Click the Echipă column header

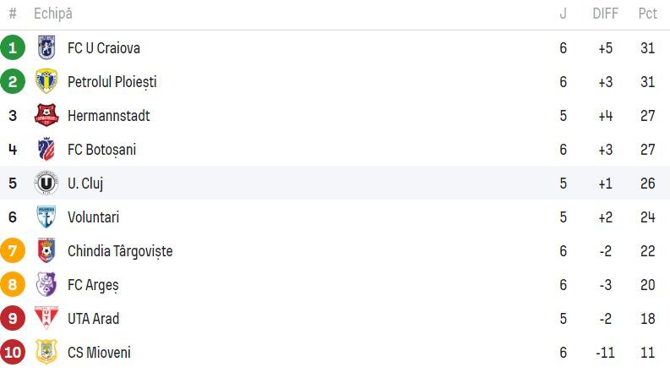(x=52, y=14)
